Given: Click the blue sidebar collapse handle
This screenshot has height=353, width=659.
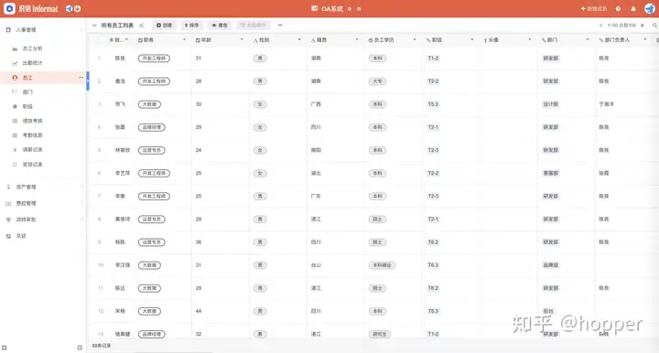Looking at the screenshot, I should point(88,80).
